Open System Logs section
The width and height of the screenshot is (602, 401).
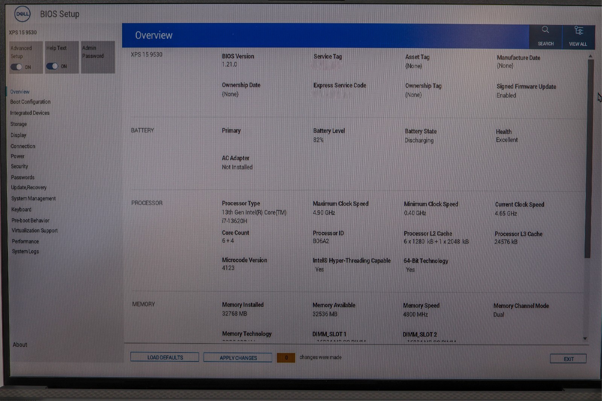[x=26, y=252]
